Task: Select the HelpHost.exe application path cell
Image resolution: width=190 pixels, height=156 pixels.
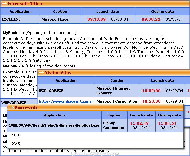Action: point(54,125)
